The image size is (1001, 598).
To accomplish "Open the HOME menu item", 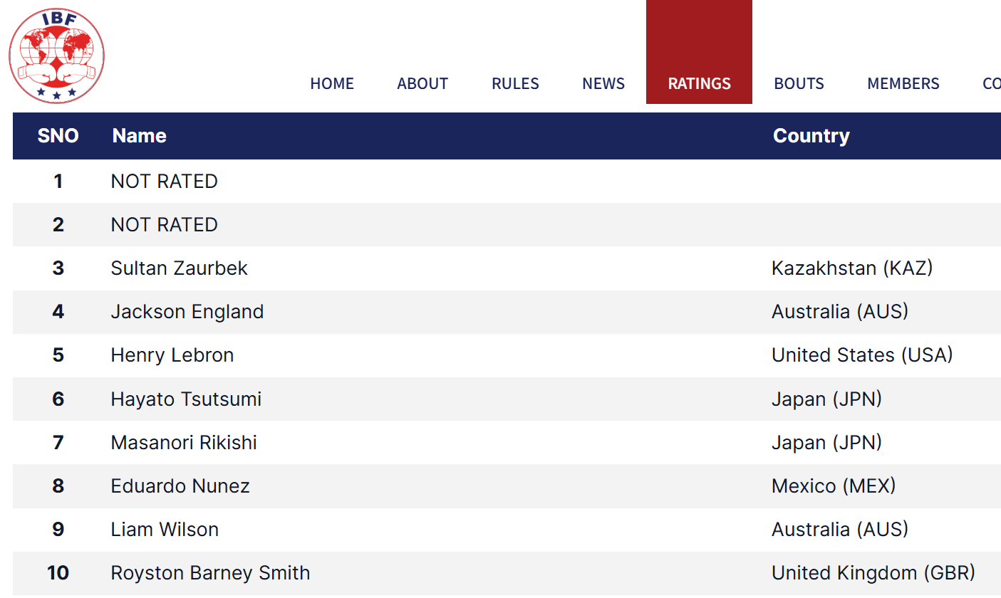I will pos(332,83).
